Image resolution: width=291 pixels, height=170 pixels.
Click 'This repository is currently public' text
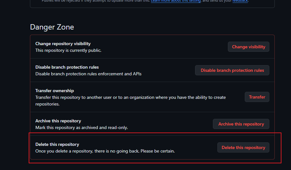click(68, 50)
